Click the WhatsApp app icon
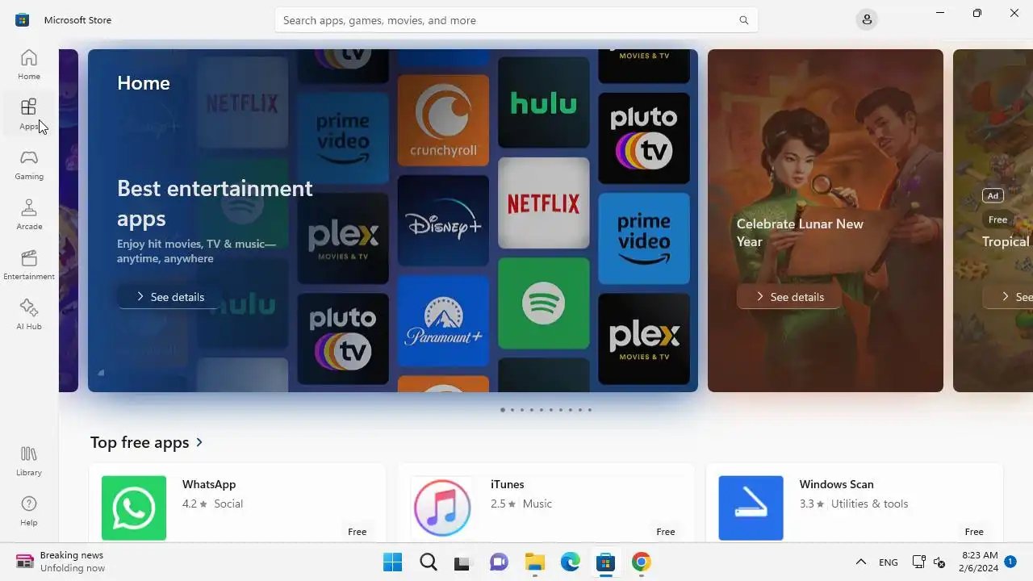 click(x=134, y=508)
